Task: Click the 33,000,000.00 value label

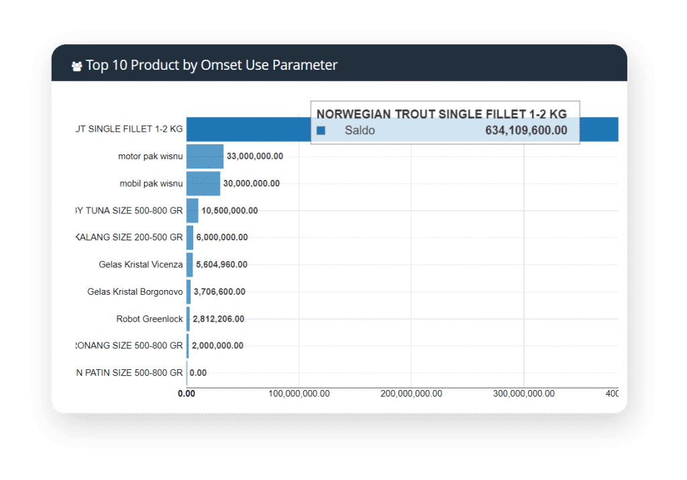Action: (255, 156)
